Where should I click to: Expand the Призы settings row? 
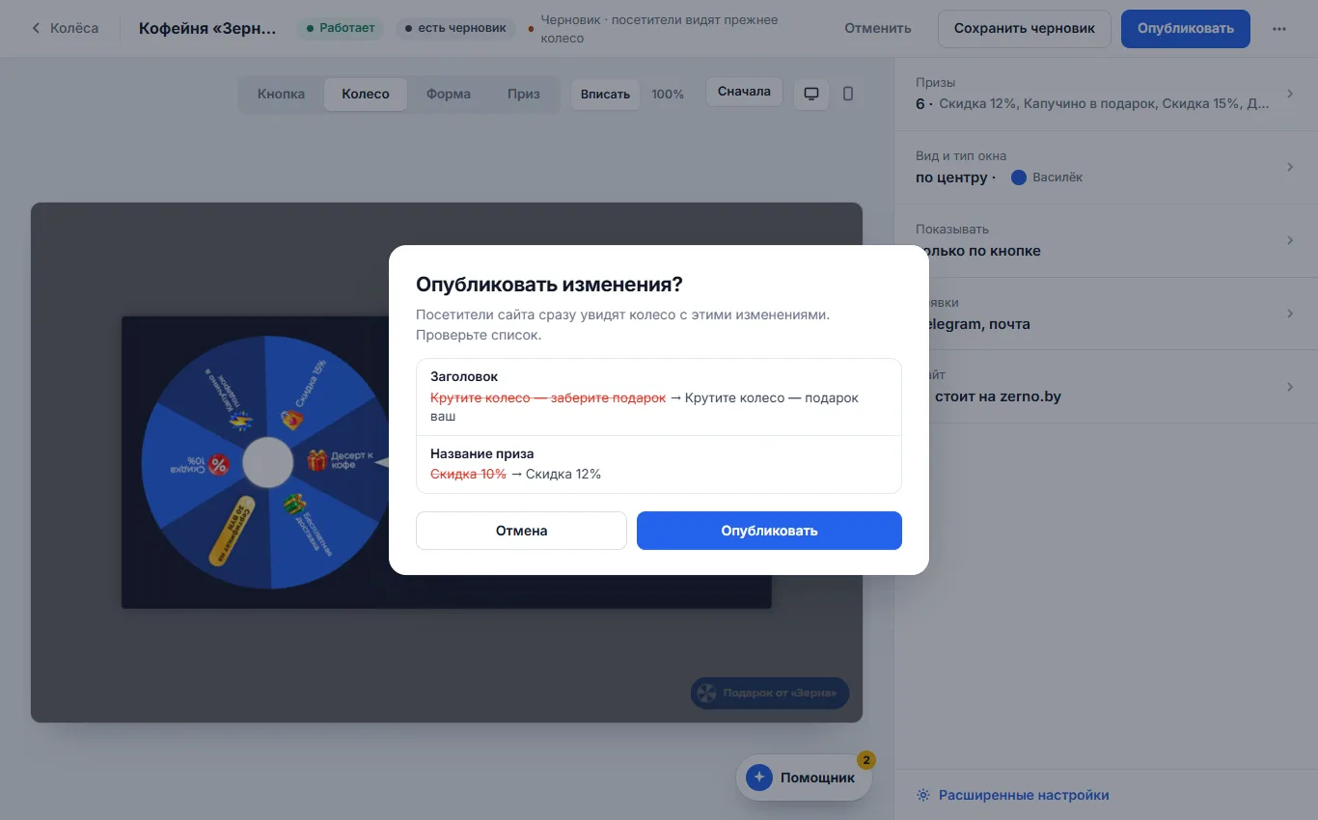(x=1106, y=94)
